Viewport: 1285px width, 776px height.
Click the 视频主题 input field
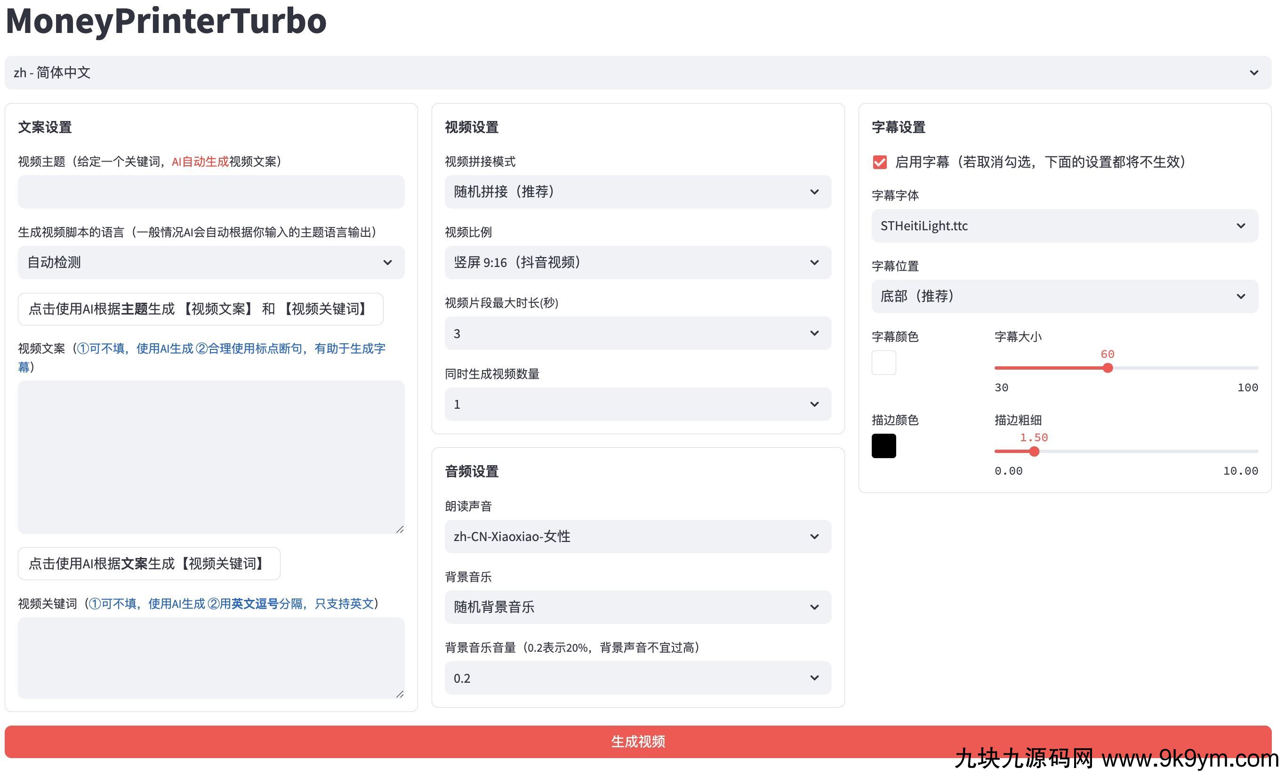click(211, 192)
